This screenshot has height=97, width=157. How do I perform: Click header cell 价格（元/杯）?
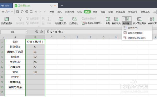35,42
